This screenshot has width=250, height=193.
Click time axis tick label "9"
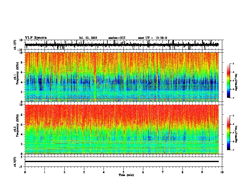pyautogui.click(x=202, y=172)
